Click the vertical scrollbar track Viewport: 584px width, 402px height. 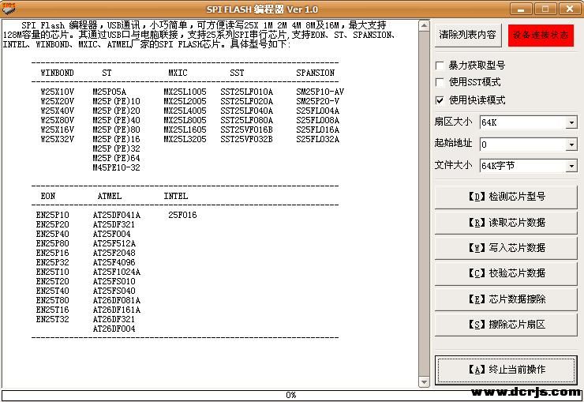tap(424, 204)
